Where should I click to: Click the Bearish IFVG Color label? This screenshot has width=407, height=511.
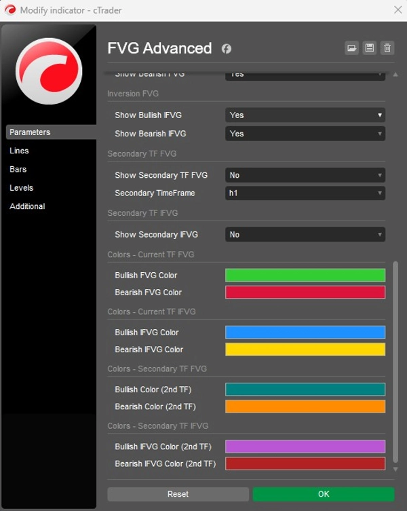point(149,349)
